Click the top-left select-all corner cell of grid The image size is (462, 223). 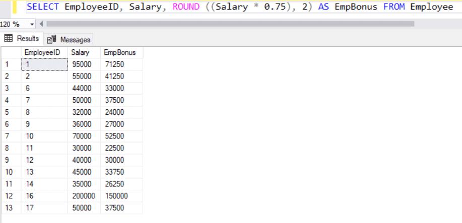pos(10,52)
